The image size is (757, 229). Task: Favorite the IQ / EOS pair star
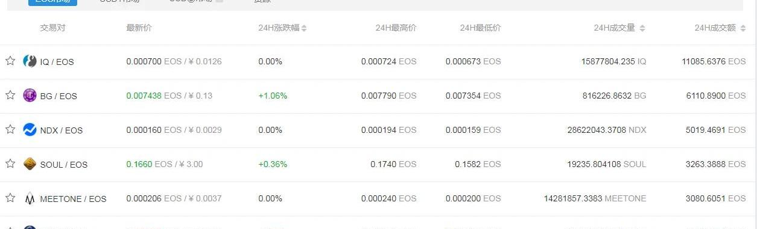coord(10,61)
